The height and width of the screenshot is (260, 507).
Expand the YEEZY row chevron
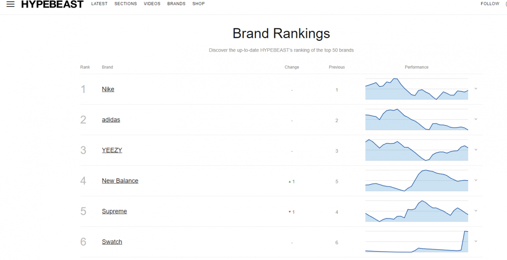[476, 150]
